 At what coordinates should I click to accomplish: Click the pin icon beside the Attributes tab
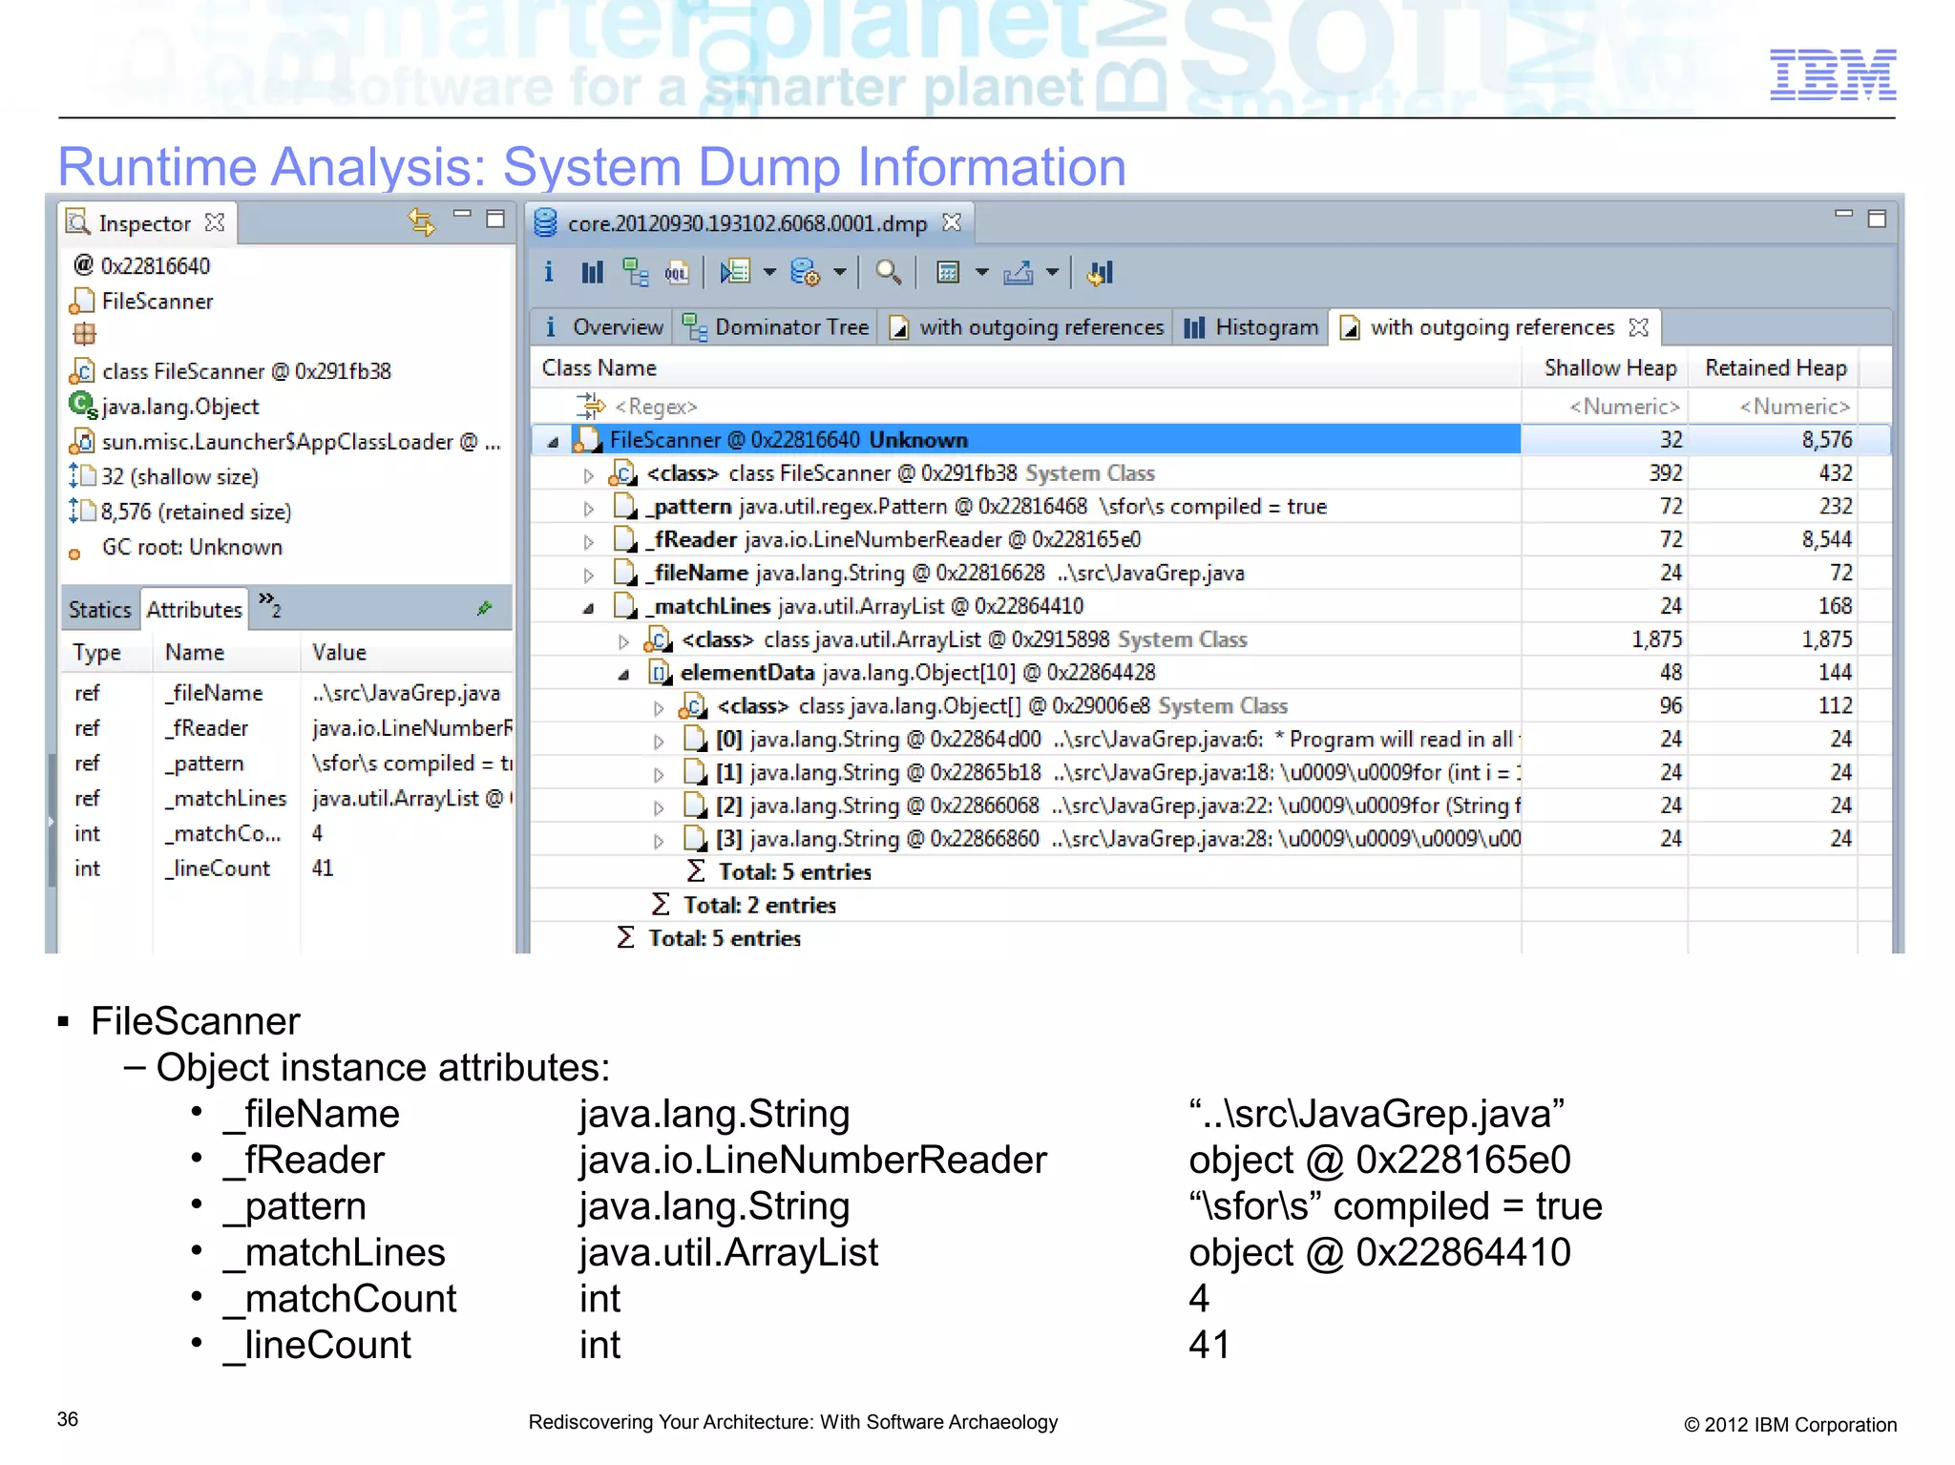coord(485,608)
